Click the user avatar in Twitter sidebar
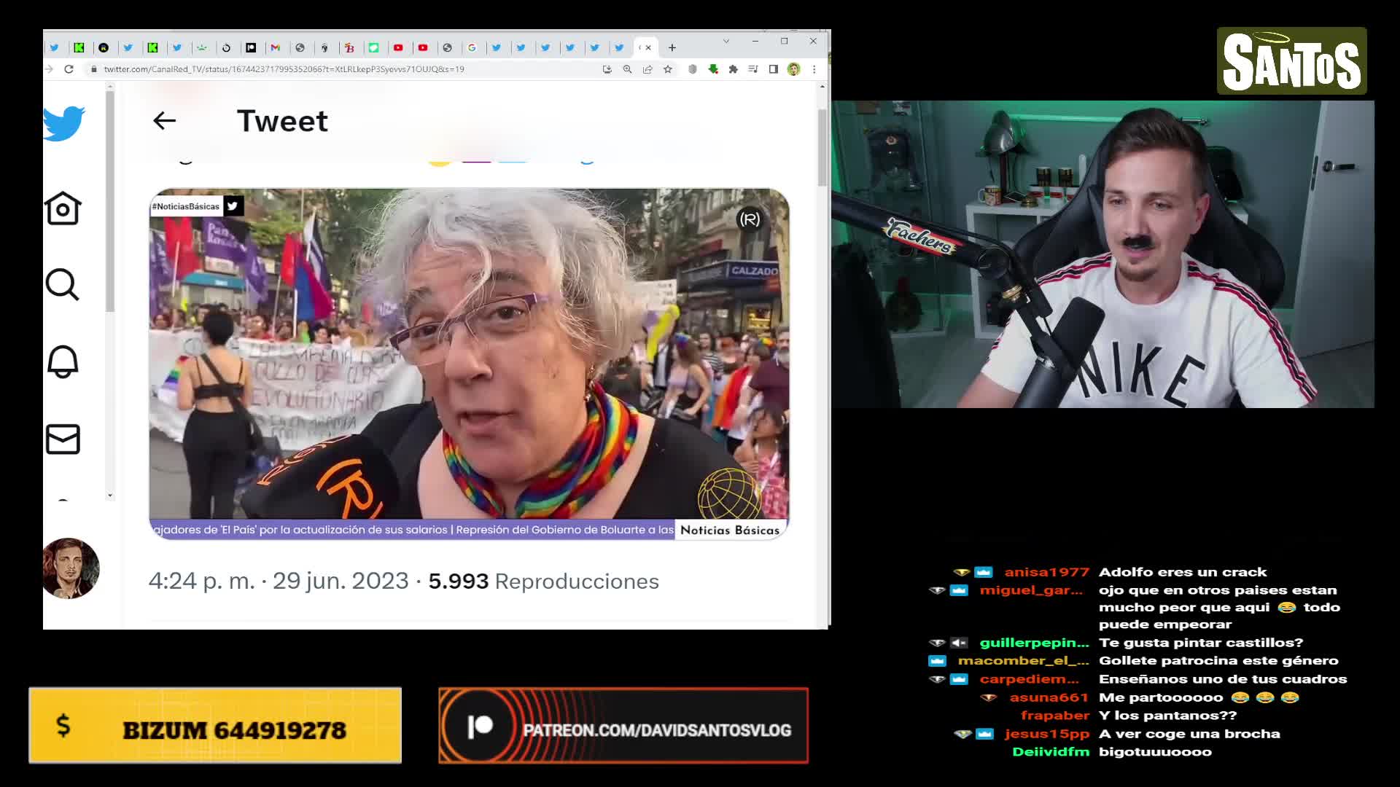The height and width of the screenshot is (787, 1400). 70,568
